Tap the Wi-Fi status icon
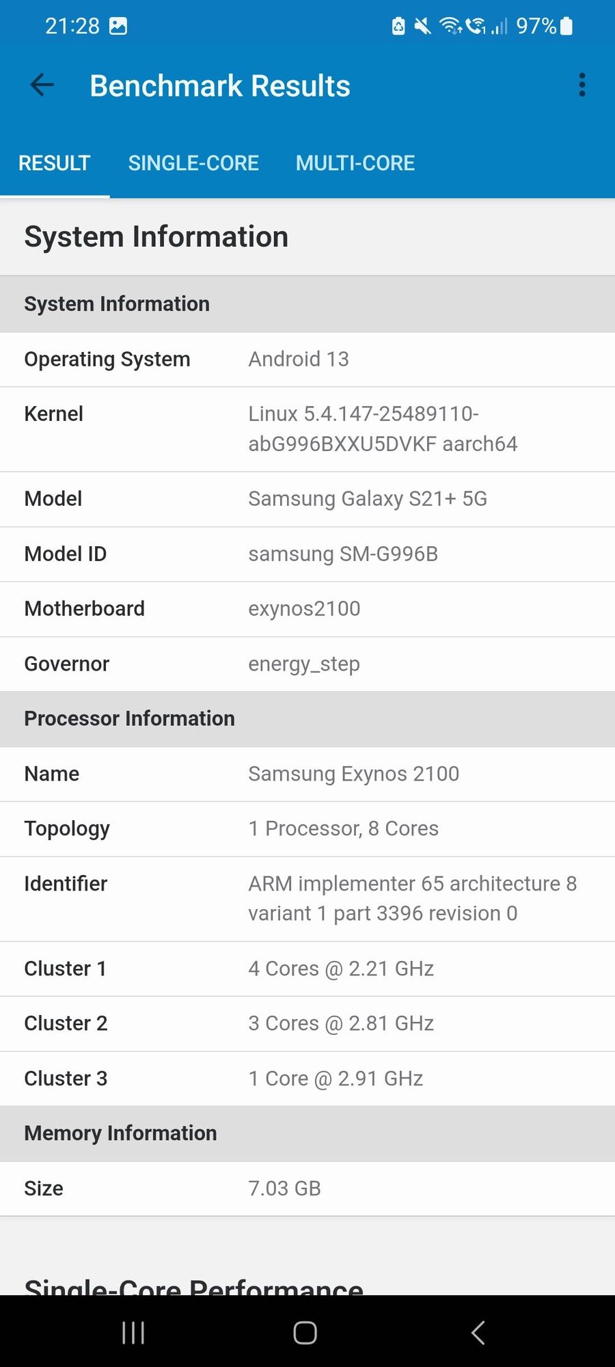The height and width of the screenshot is (1367, 615). tap(450, 26)
